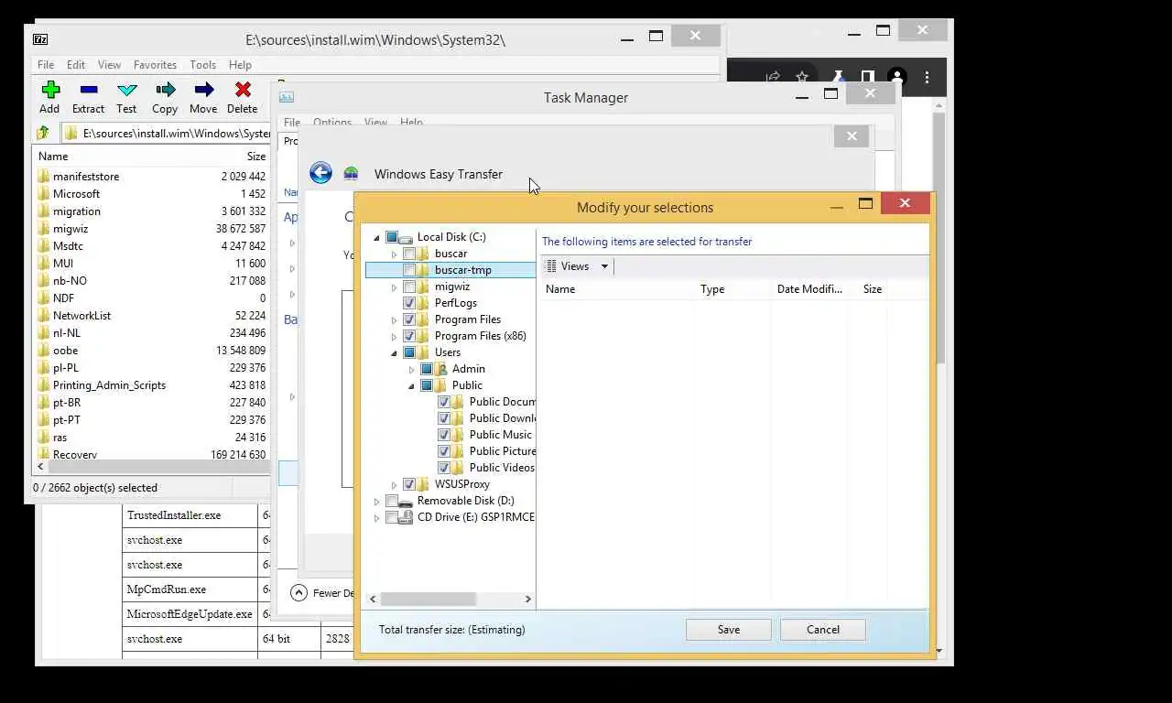
Task: Select the Public Videos tree item
Action: pos(502,468)
